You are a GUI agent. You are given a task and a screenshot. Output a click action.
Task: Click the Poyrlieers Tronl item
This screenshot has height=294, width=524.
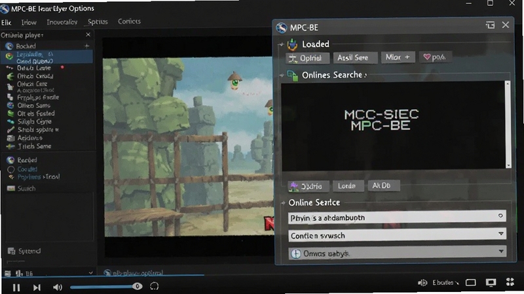tap(39, 177)
